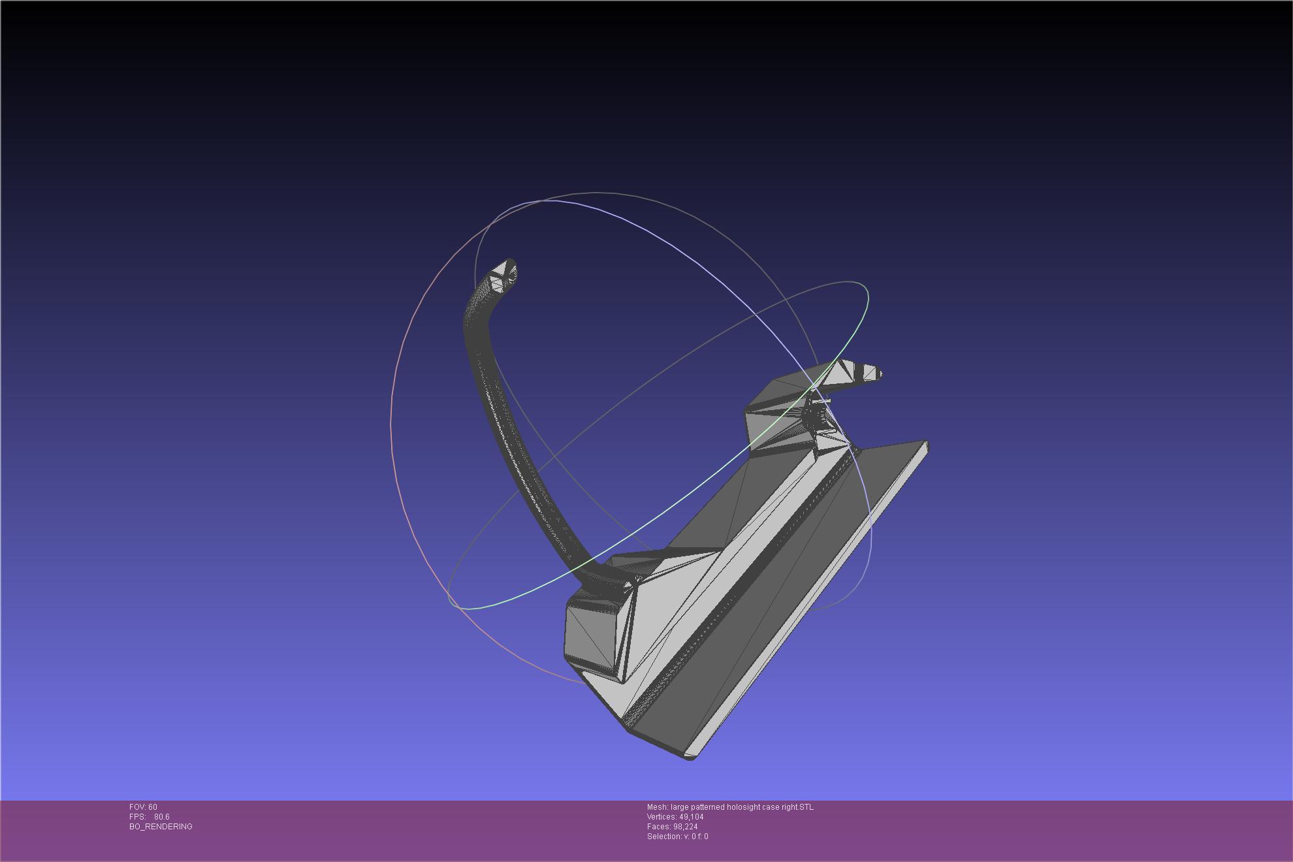Click the FPS readout text
The width and height of the screenshot is (1293, 862).
click(x=150, y=817)
